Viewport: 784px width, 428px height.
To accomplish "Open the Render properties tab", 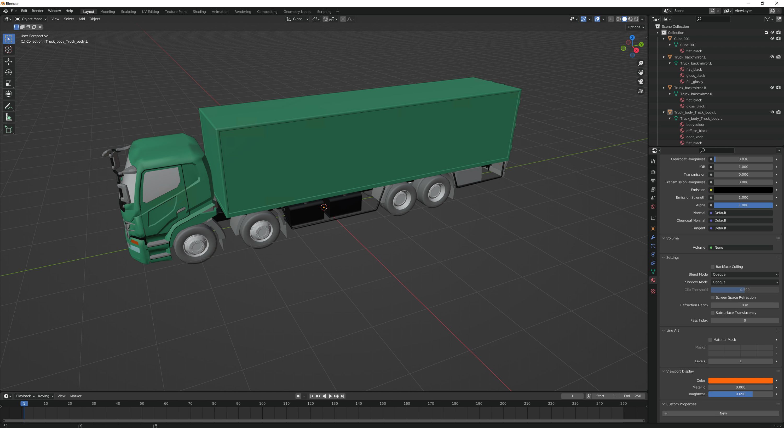I will pos(653,172).
